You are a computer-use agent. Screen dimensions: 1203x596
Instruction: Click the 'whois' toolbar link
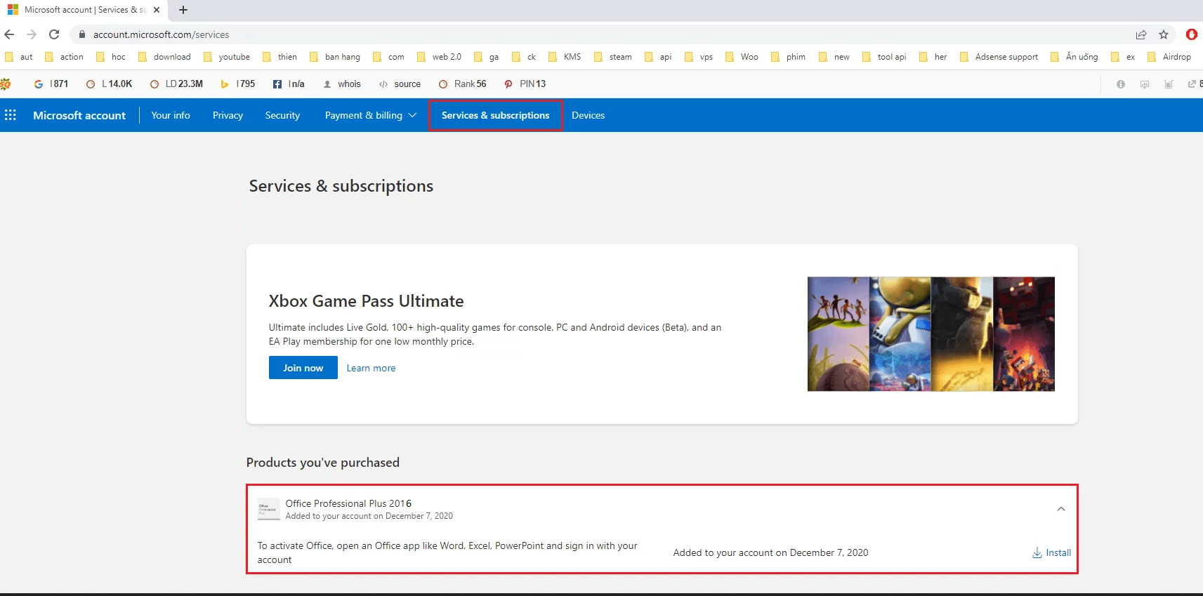pos(342,84)
